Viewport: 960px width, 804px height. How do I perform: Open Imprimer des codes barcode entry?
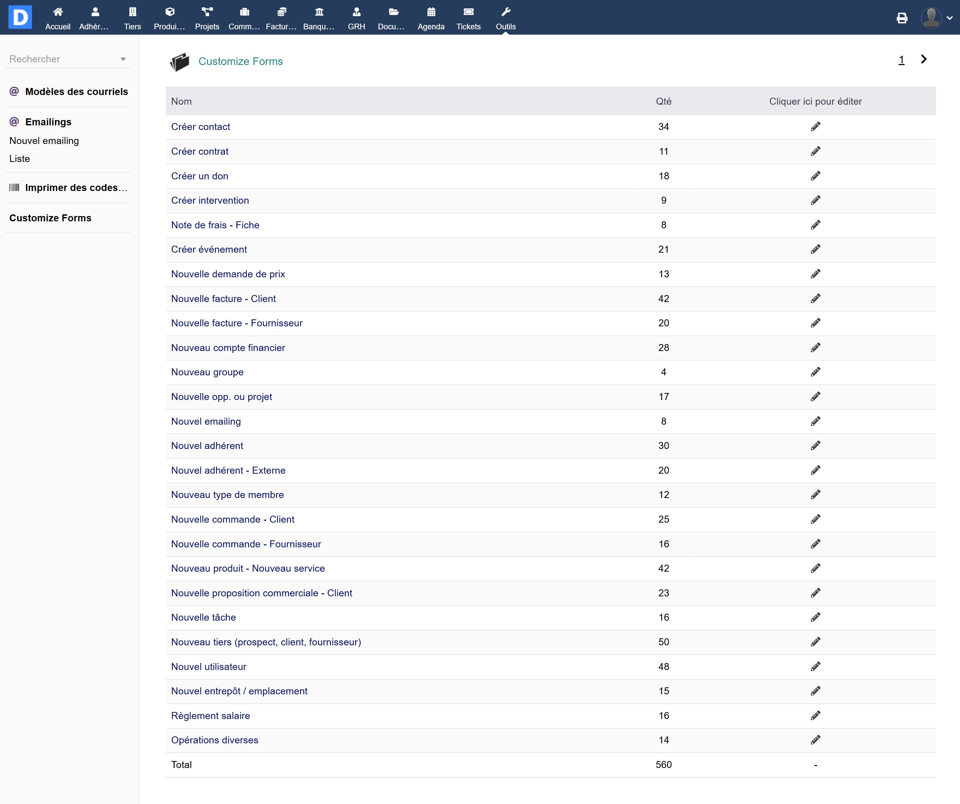coord(76,187)
